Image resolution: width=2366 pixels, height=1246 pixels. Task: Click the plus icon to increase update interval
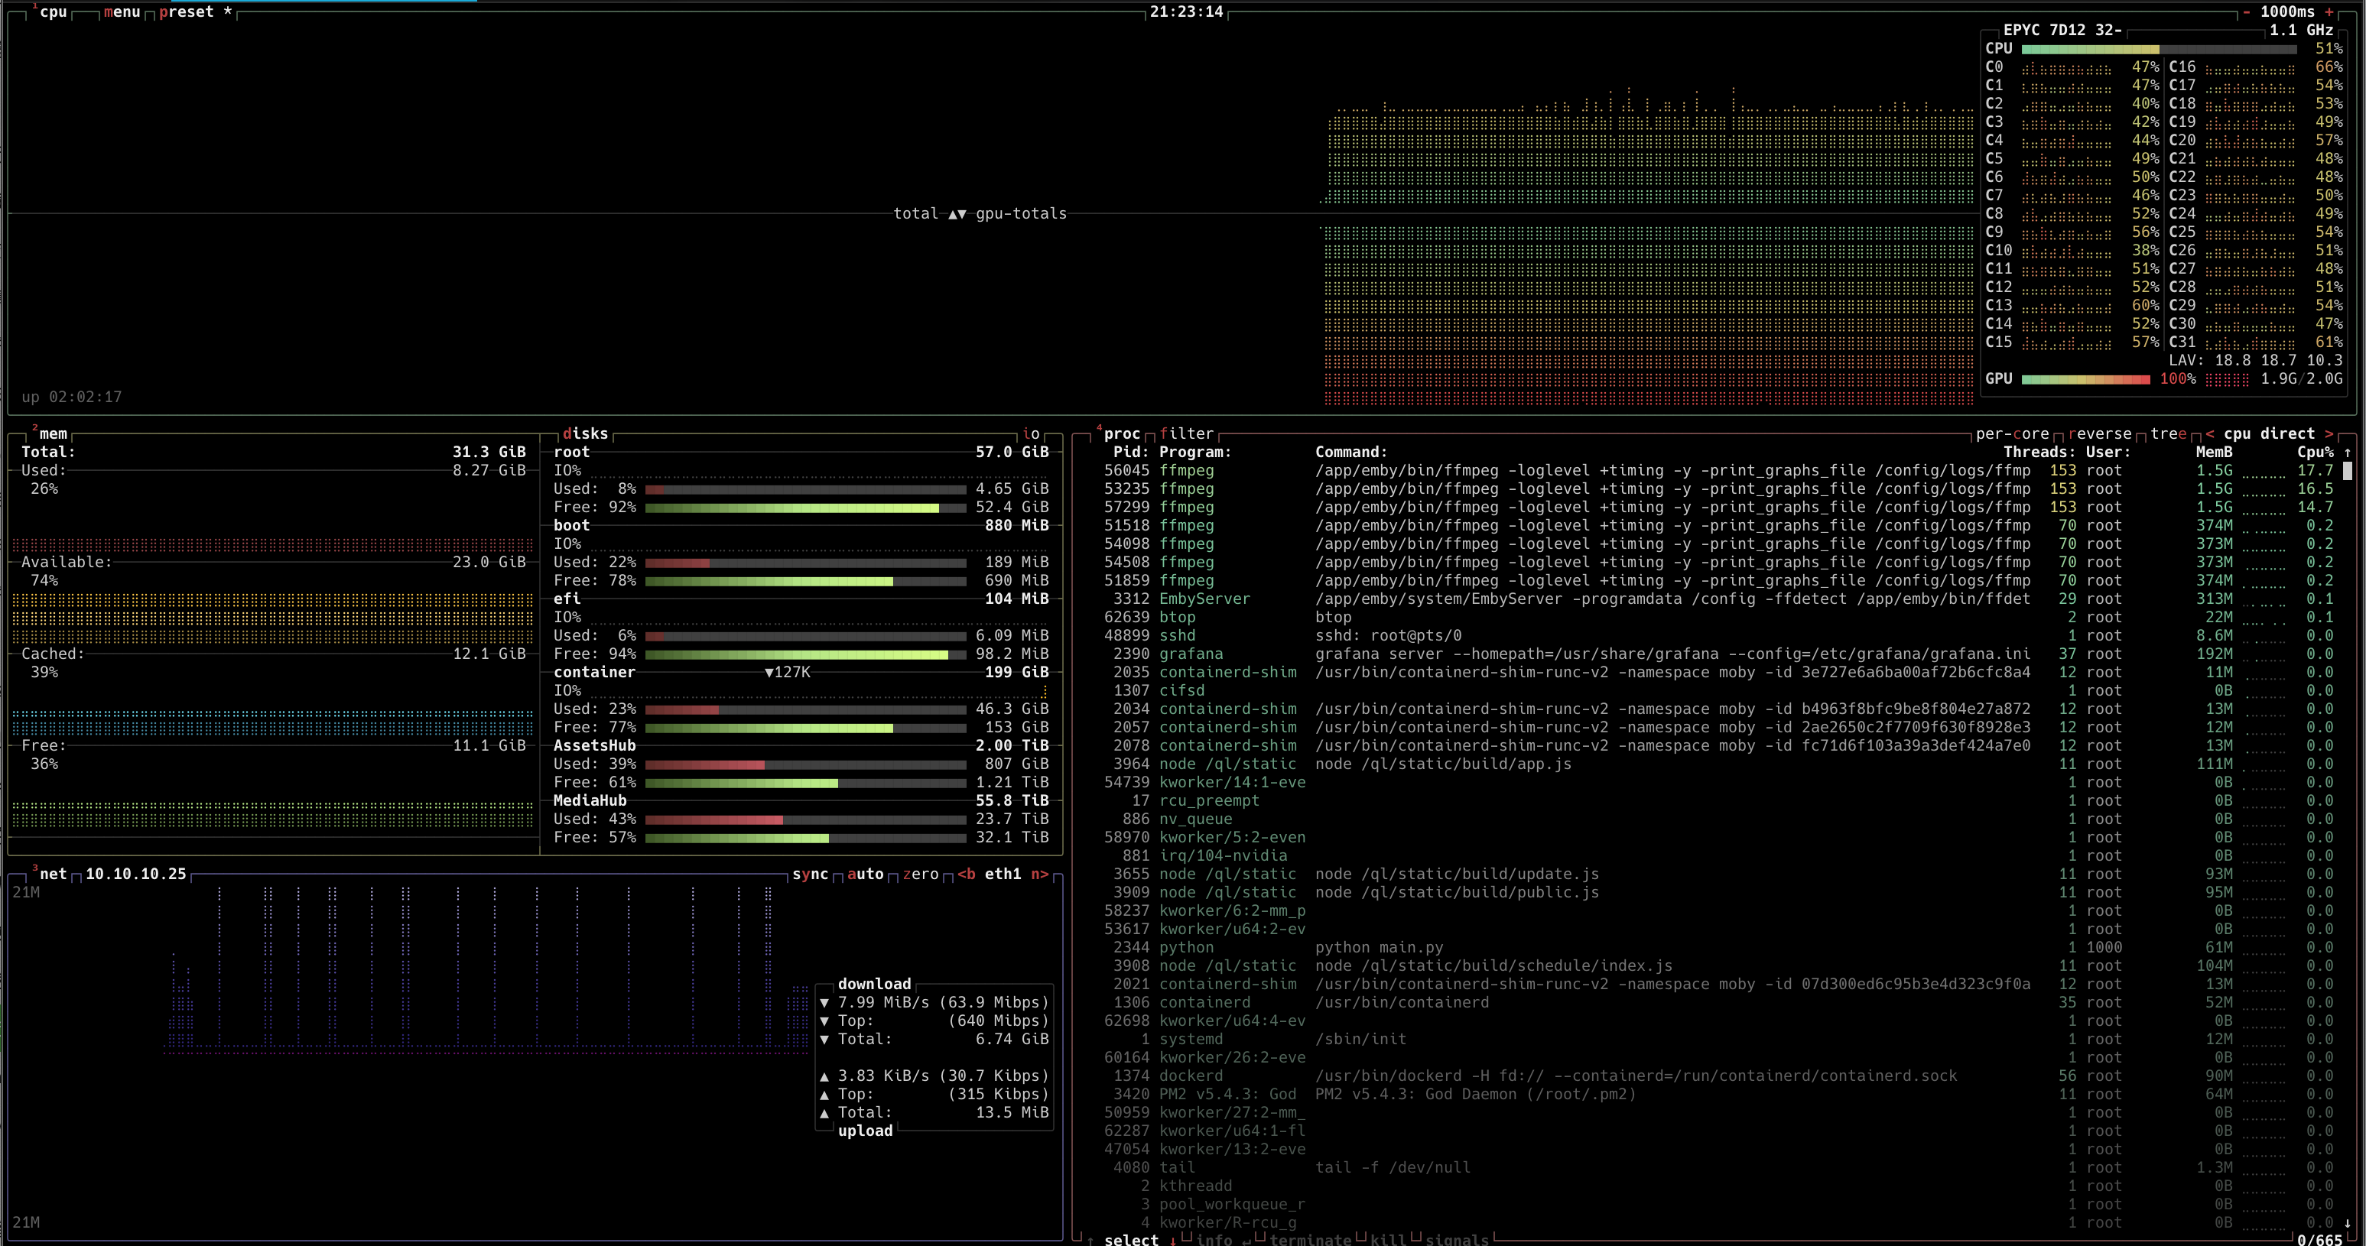pos(2331,12)
